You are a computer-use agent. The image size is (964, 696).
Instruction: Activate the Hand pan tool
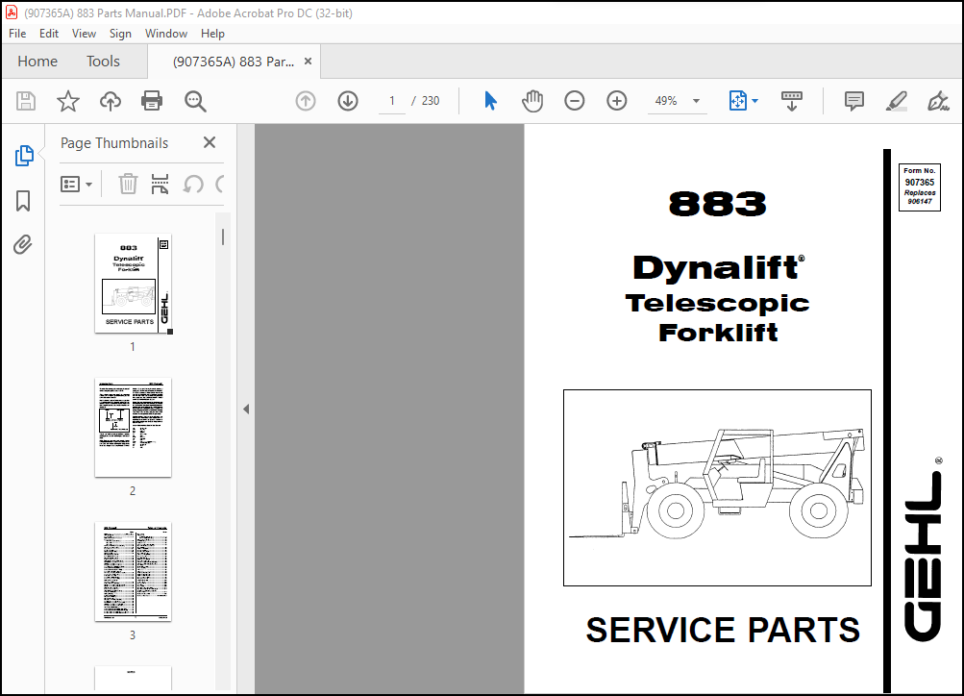(x=532, y=101)
